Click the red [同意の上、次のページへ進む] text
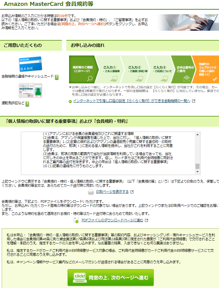Viewport: 219px width, 288px height. pyautogui.click(x=83, y=24)
